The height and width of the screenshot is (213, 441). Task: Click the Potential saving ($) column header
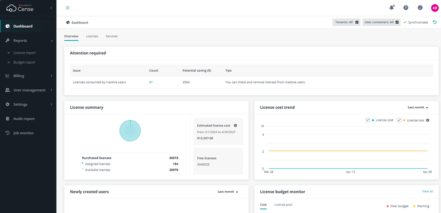(x=196, y=70)
